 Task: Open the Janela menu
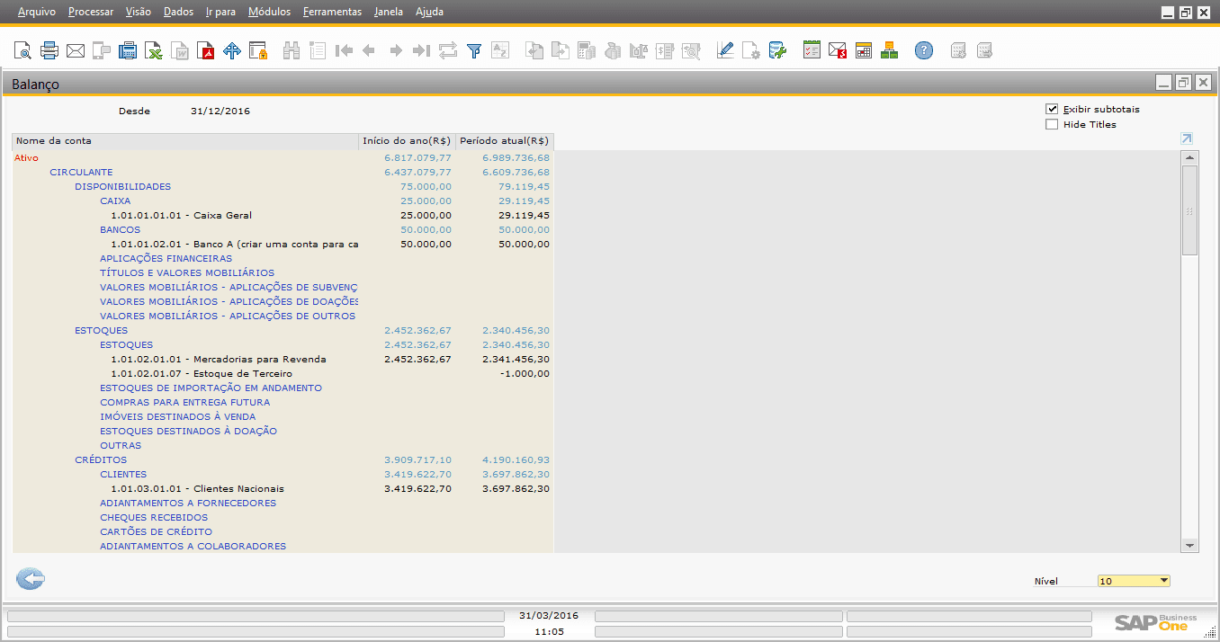coord(389,12)
